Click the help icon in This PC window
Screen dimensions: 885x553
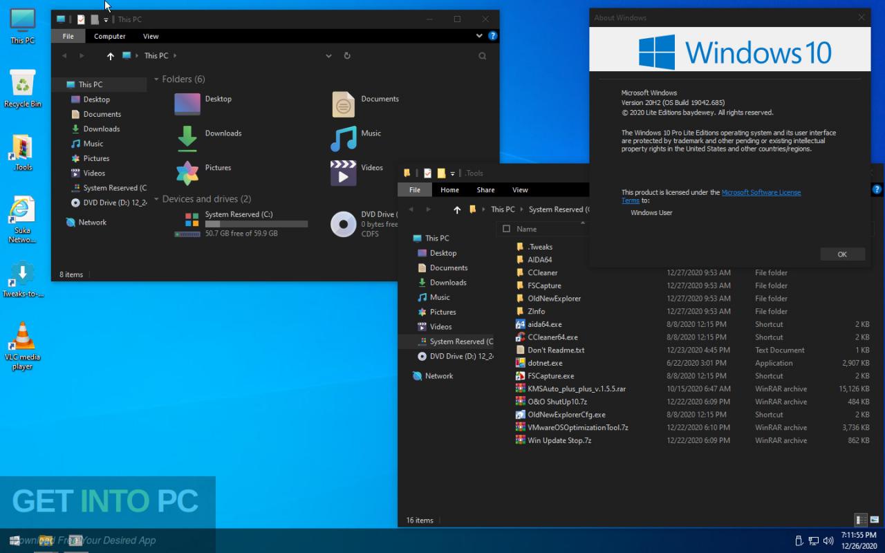point(492,36)
